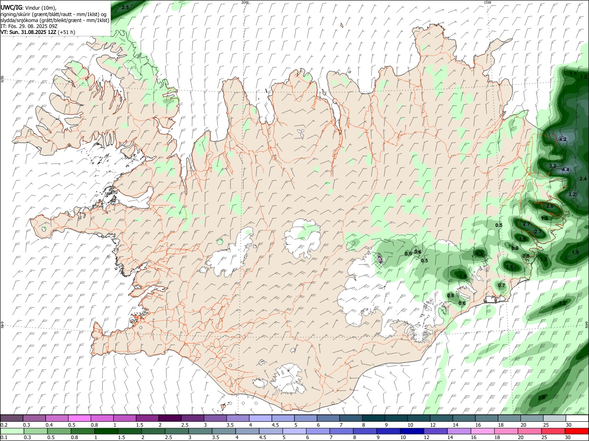Select the dark blue swatch between 10 and 12 in the lower legend row
This screenshot has height=441, width=589.
click(411, 431)
